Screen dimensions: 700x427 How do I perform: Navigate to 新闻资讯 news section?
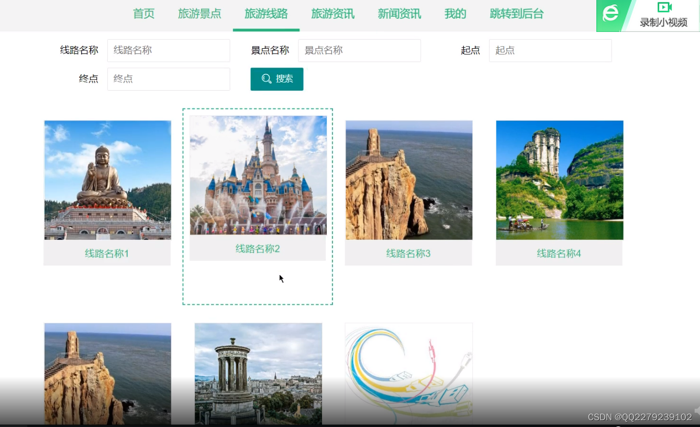[399, 14]
